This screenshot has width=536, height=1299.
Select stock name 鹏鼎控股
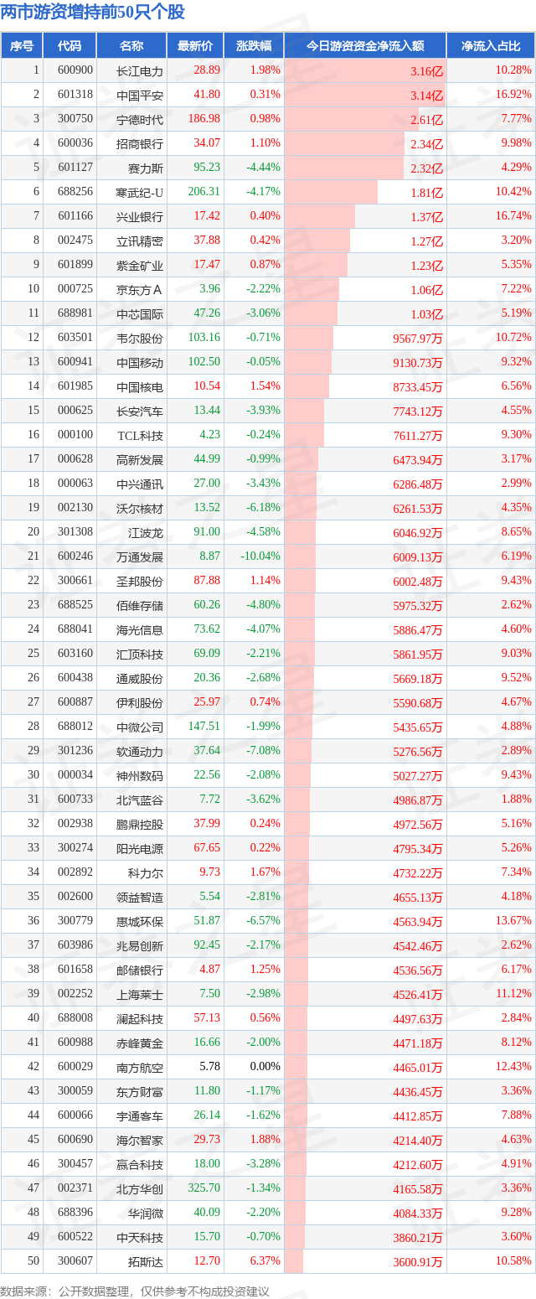click(141, 825)
